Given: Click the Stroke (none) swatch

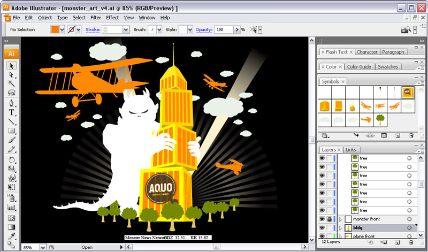Looking at the screenshot, I should 72,29.
